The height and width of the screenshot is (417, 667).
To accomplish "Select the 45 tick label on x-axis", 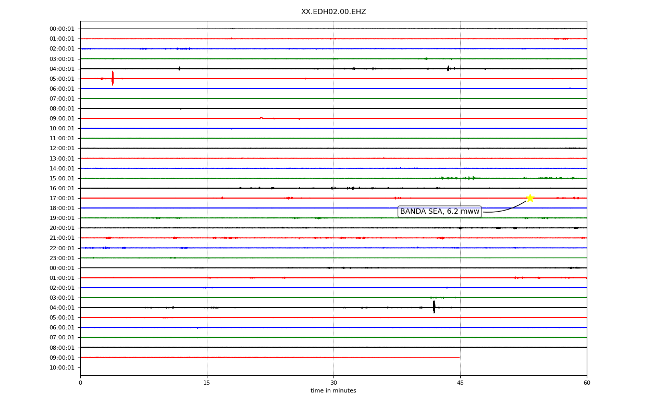I will 460,383.
